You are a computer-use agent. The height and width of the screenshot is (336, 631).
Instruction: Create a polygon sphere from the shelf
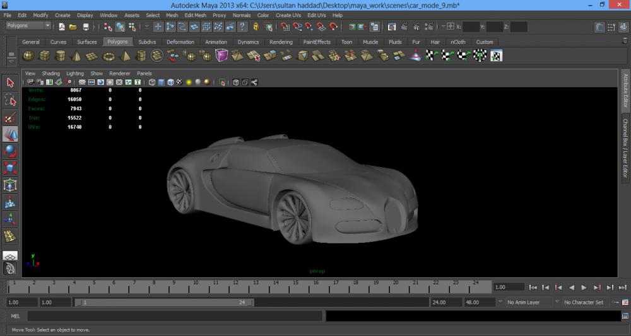pos(28,56)
